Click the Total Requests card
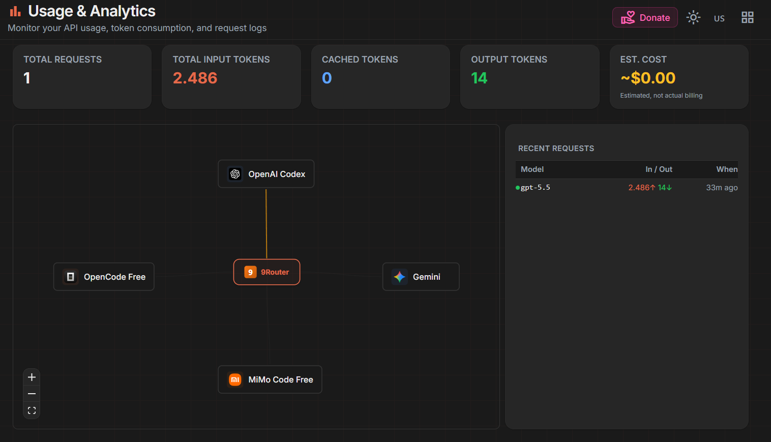 (82, 77)
